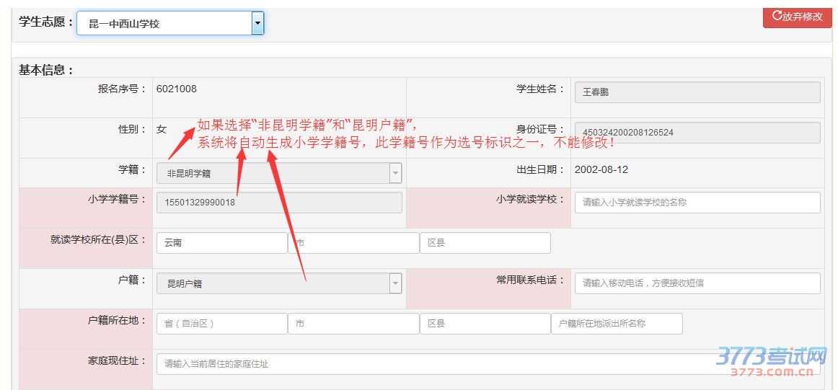Click the 家庭现住址 address input
838x390 pixels.
[433, 364]
